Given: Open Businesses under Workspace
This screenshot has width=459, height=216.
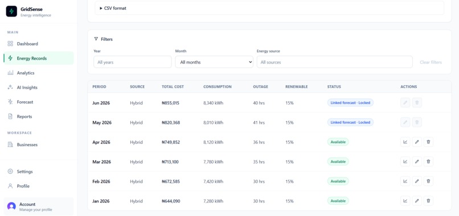Looking at the screenshot, I should point(39,144).
